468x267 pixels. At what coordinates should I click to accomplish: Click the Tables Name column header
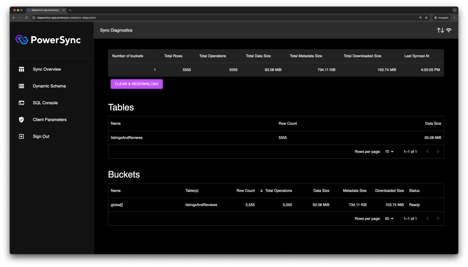116,124
